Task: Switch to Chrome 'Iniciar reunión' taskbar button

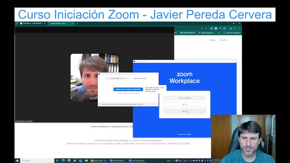Action: pos(99,161)
